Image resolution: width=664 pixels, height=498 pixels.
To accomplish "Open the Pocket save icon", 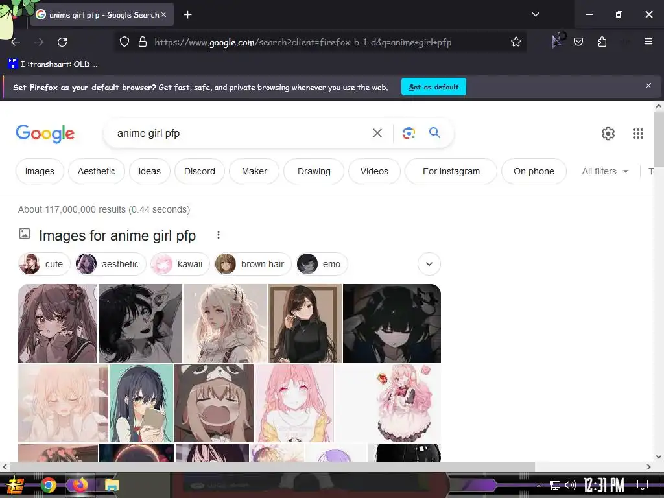I will pyautogui.click(x=578, y=42).
